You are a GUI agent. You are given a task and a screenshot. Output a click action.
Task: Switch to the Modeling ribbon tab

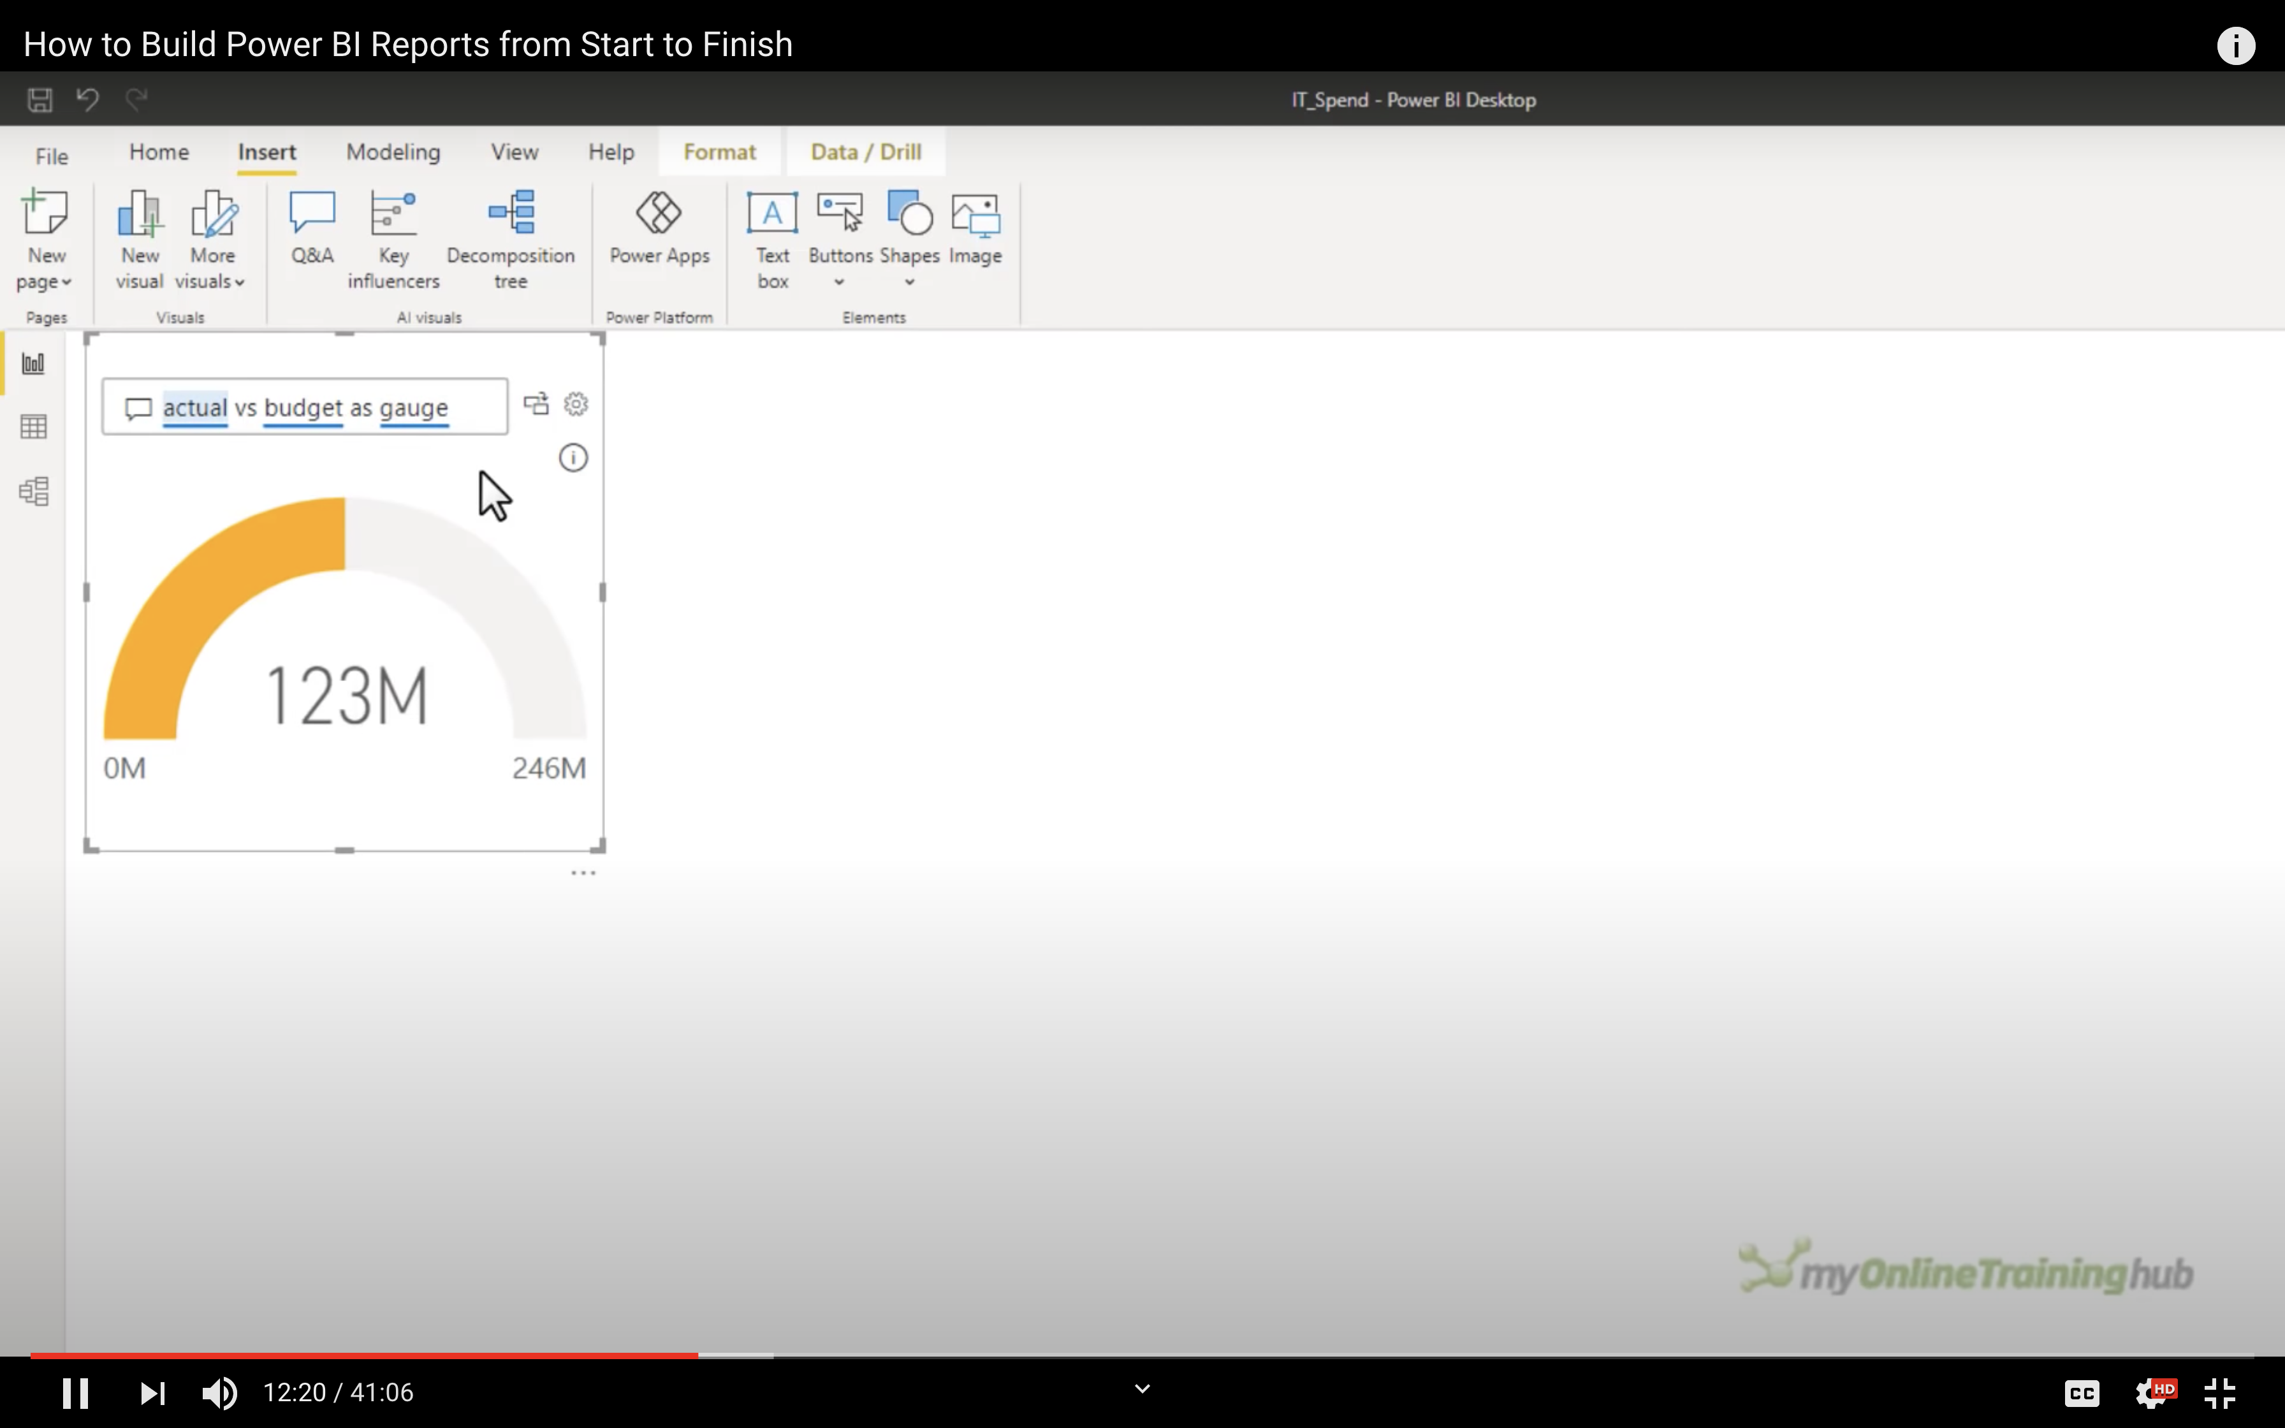(x=393, y=152)
